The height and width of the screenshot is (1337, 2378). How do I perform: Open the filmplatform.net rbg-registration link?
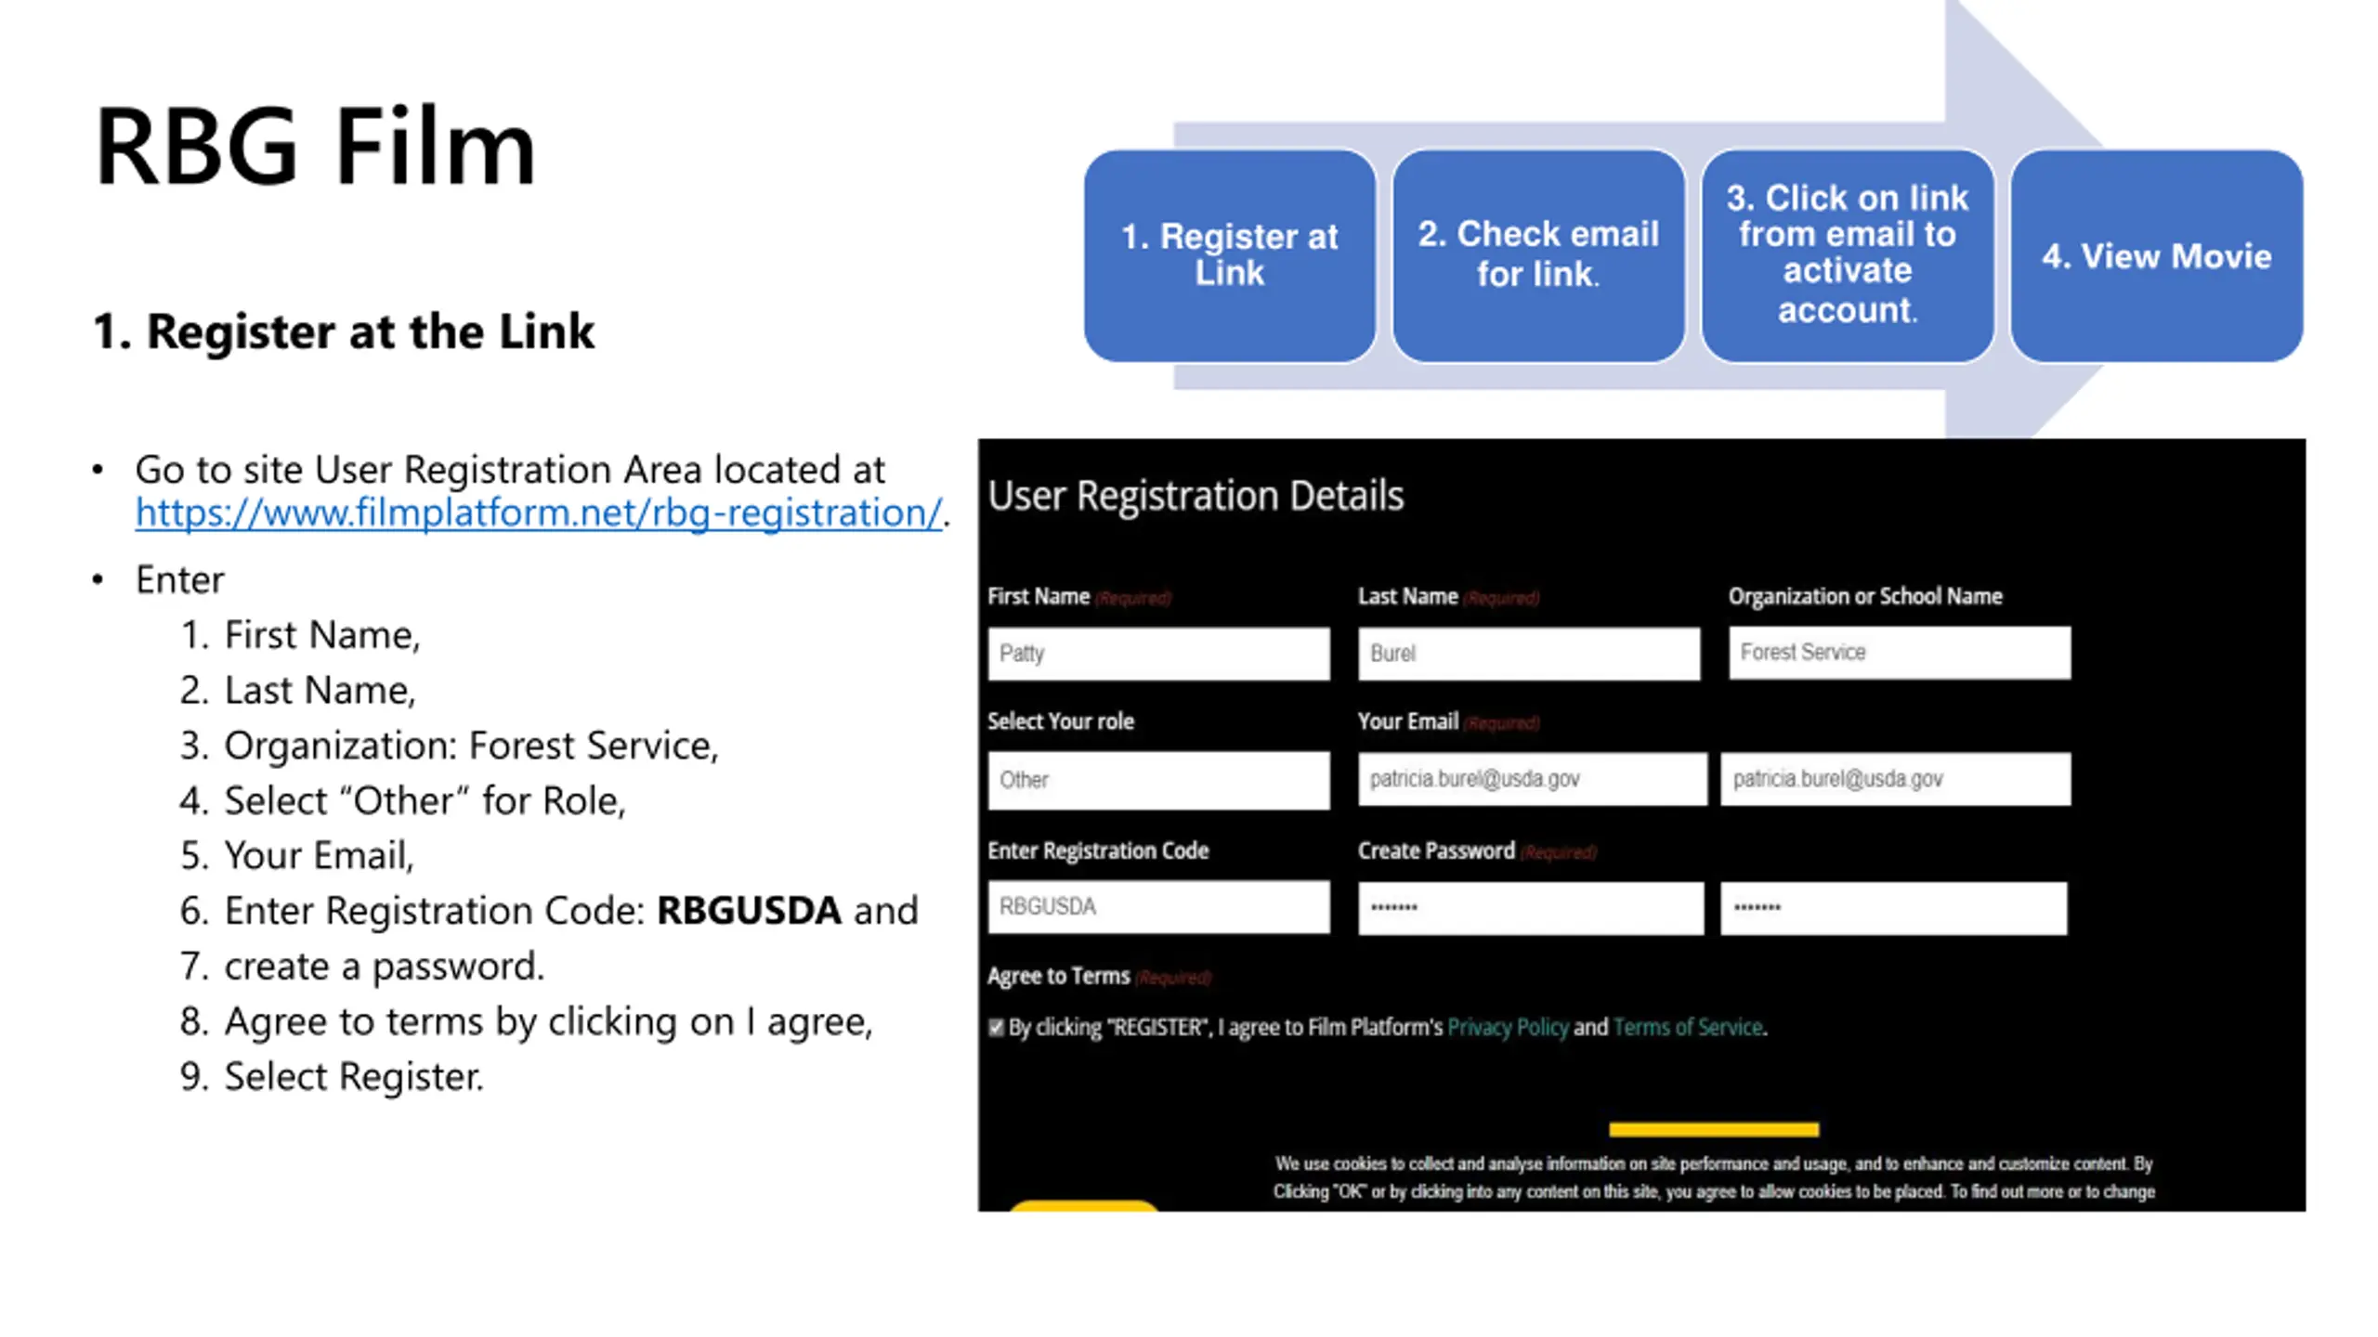[x=538, y=513]
